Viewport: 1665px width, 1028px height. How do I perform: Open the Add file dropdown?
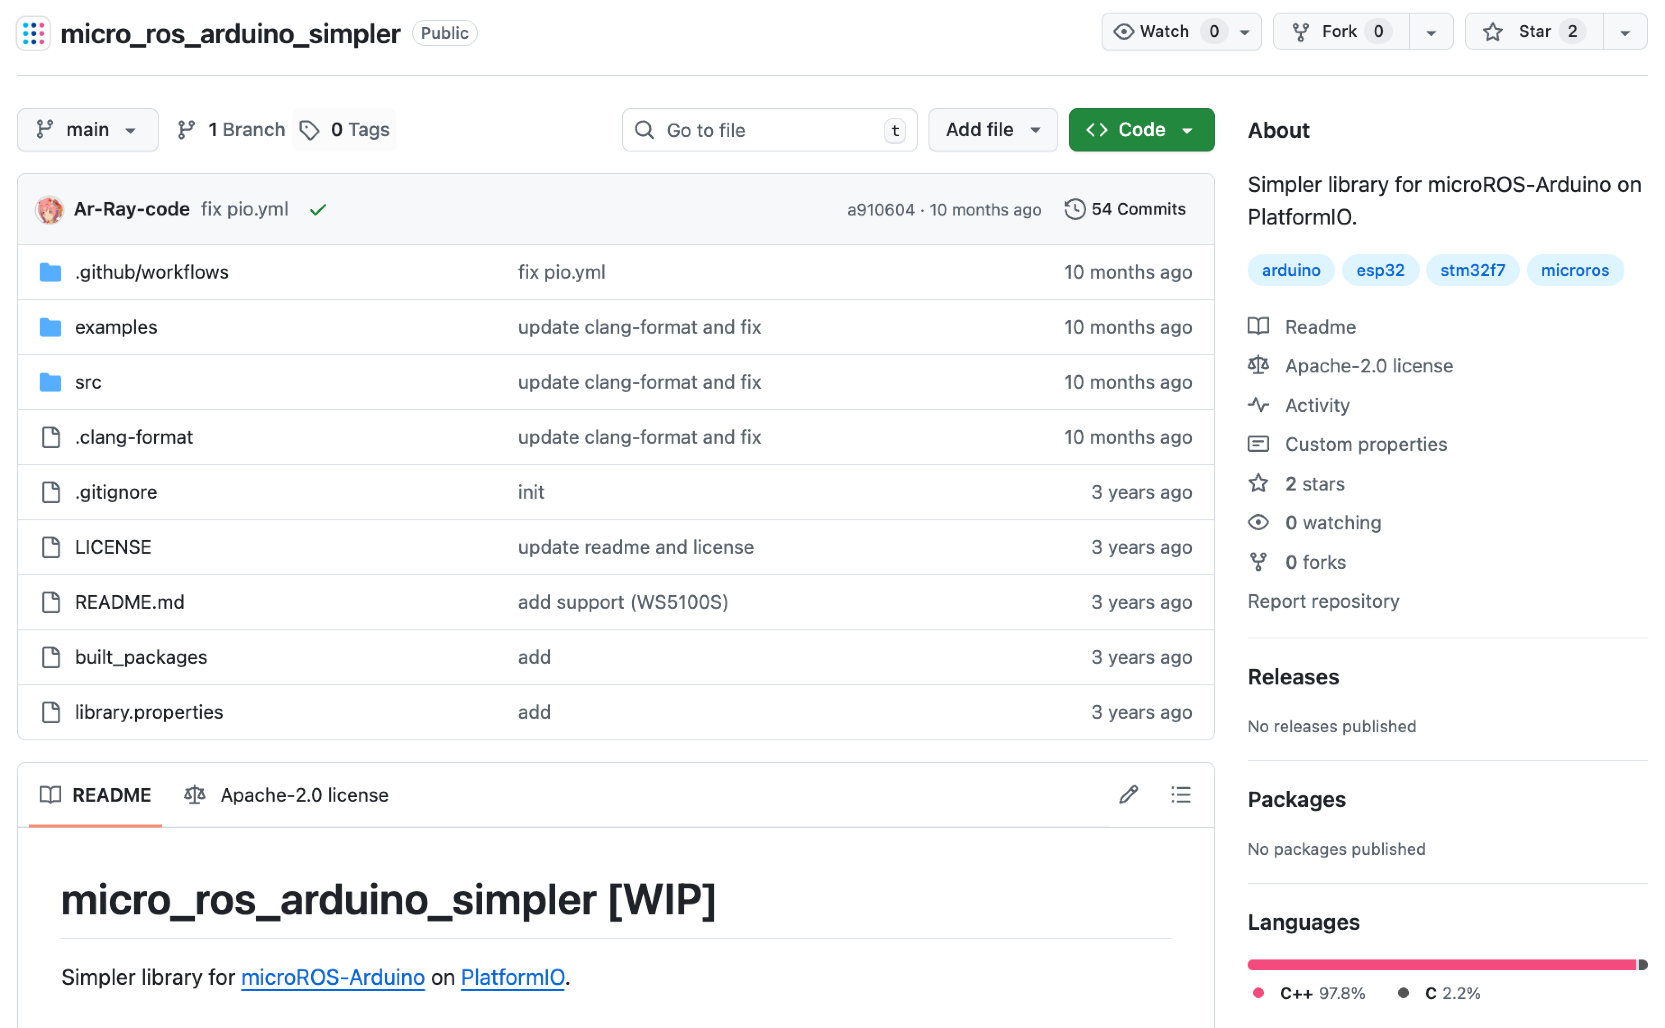tap(992, 130)
